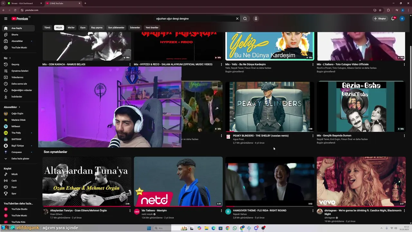Select the İzlenenler filter chip
The width and height of the screenshot is (412, 232).
click(135, 28)
